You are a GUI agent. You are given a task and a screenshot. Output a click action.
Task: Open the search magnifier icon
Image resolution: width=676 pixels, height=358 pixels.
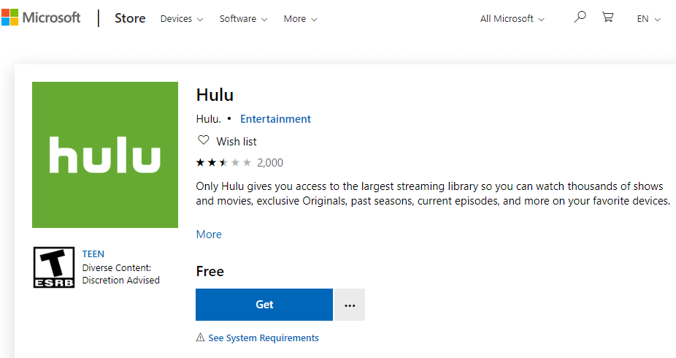point(580,18)
